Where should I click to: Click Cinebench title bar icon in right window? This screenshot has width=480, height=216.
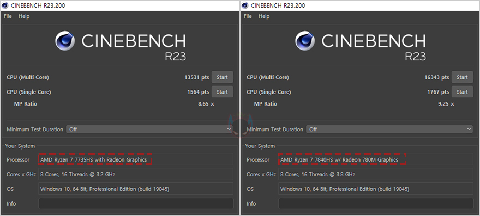[x=245, y=5]
